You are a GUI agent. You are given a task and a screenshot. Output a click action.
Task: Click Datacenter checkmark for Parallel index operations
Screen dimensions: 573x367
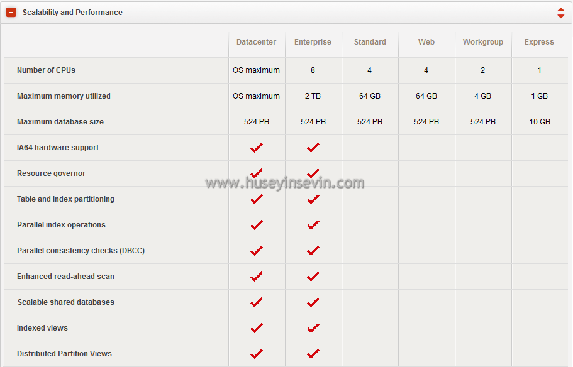pyautogui.click(x=257, y=225)
